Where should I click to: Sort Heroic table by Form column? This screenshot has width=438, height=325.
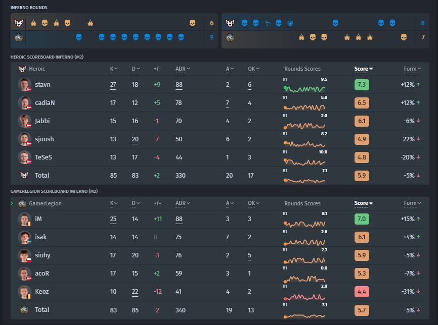412,69
